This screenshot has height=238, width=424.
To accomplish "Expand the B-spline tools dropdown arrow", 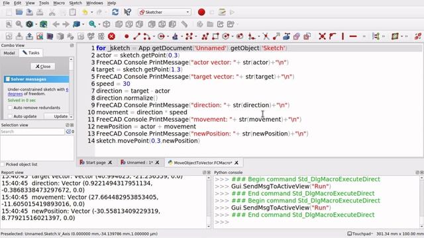I will coord(196,36).
